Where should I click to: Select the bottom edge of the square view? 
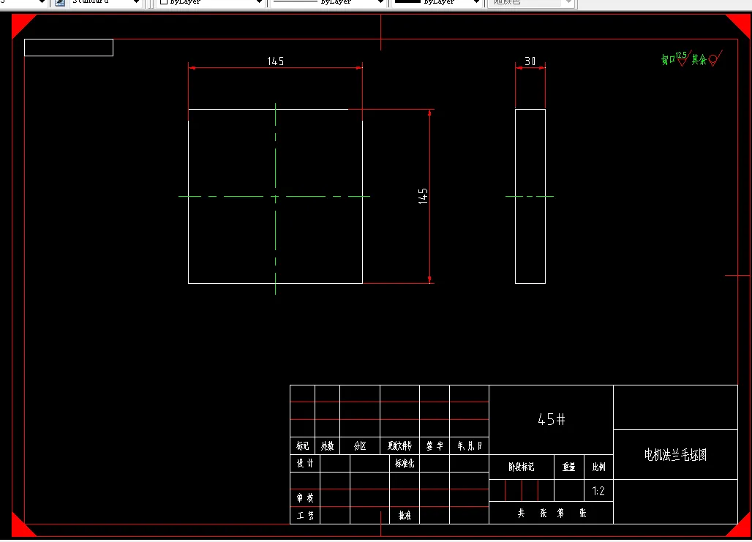(275, 283)
